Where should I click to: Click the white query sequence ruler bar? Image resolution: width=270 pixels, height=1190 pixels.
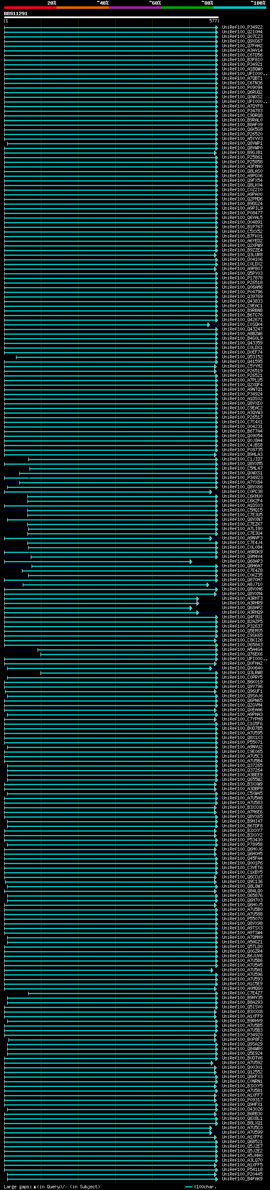tap(111, 17)
